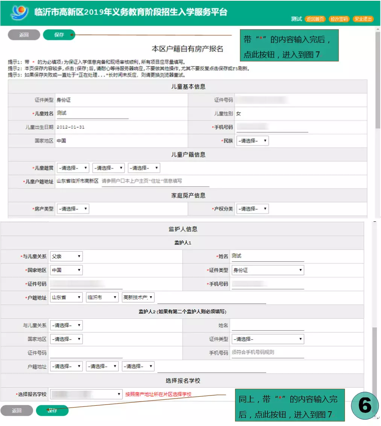The height and width of the screenshot is (426, 381).
Task: Open the 临沂市 city dropdown
Action: point(102,297)
